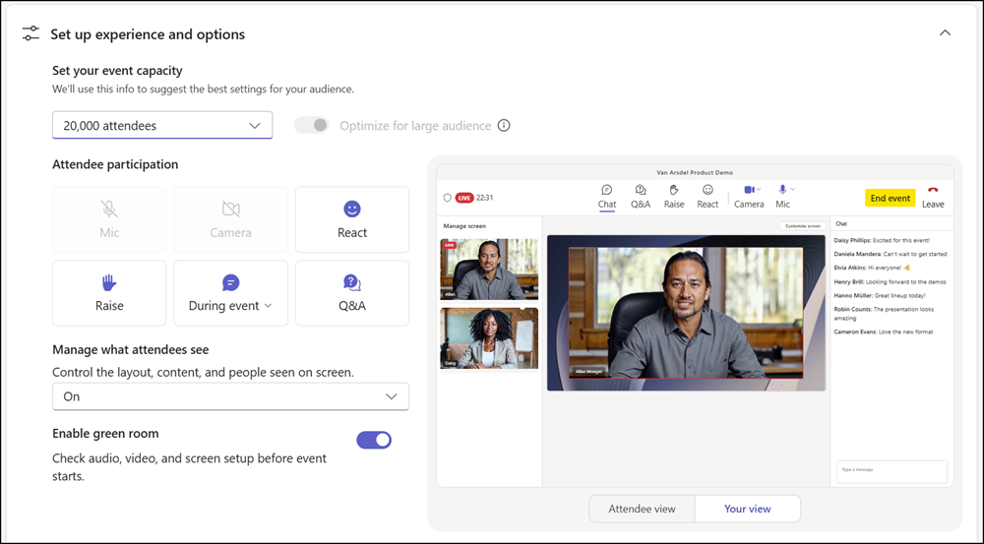Open the During event chat dropdown
Screen dimensions: 984x544
point(230,293)
